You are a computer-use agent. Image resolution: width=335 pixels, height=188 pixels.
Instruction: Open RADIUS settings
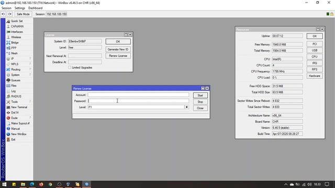point(16,96)
